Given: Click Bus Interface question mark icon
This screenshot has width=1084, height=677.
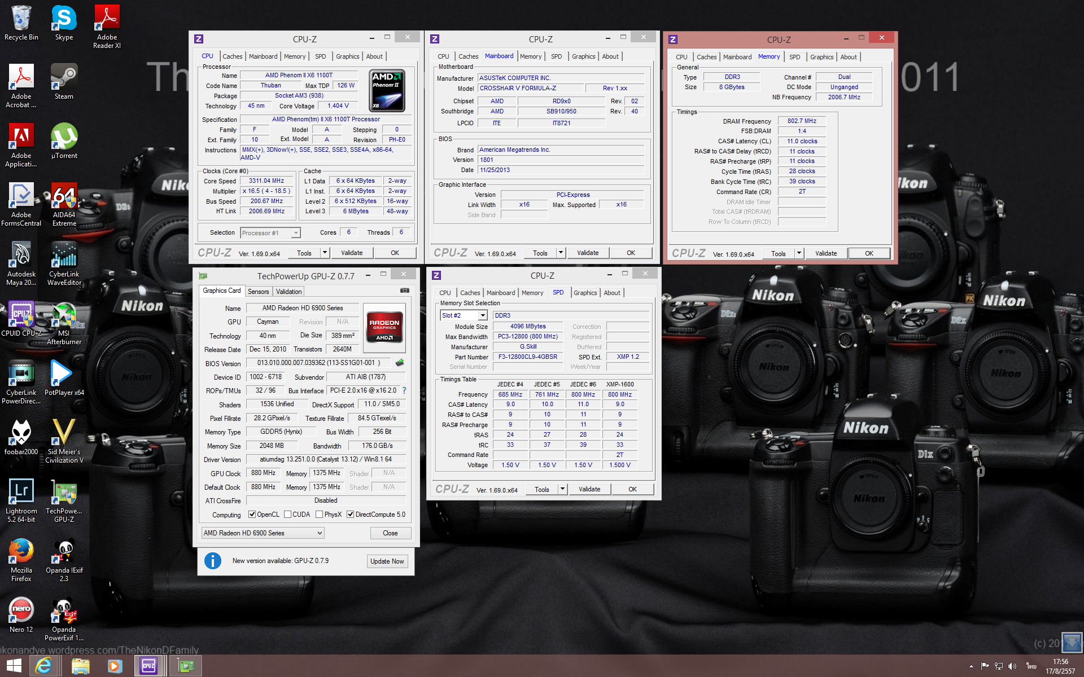Looking at the screenshot, I should click(x=404, y=390).
